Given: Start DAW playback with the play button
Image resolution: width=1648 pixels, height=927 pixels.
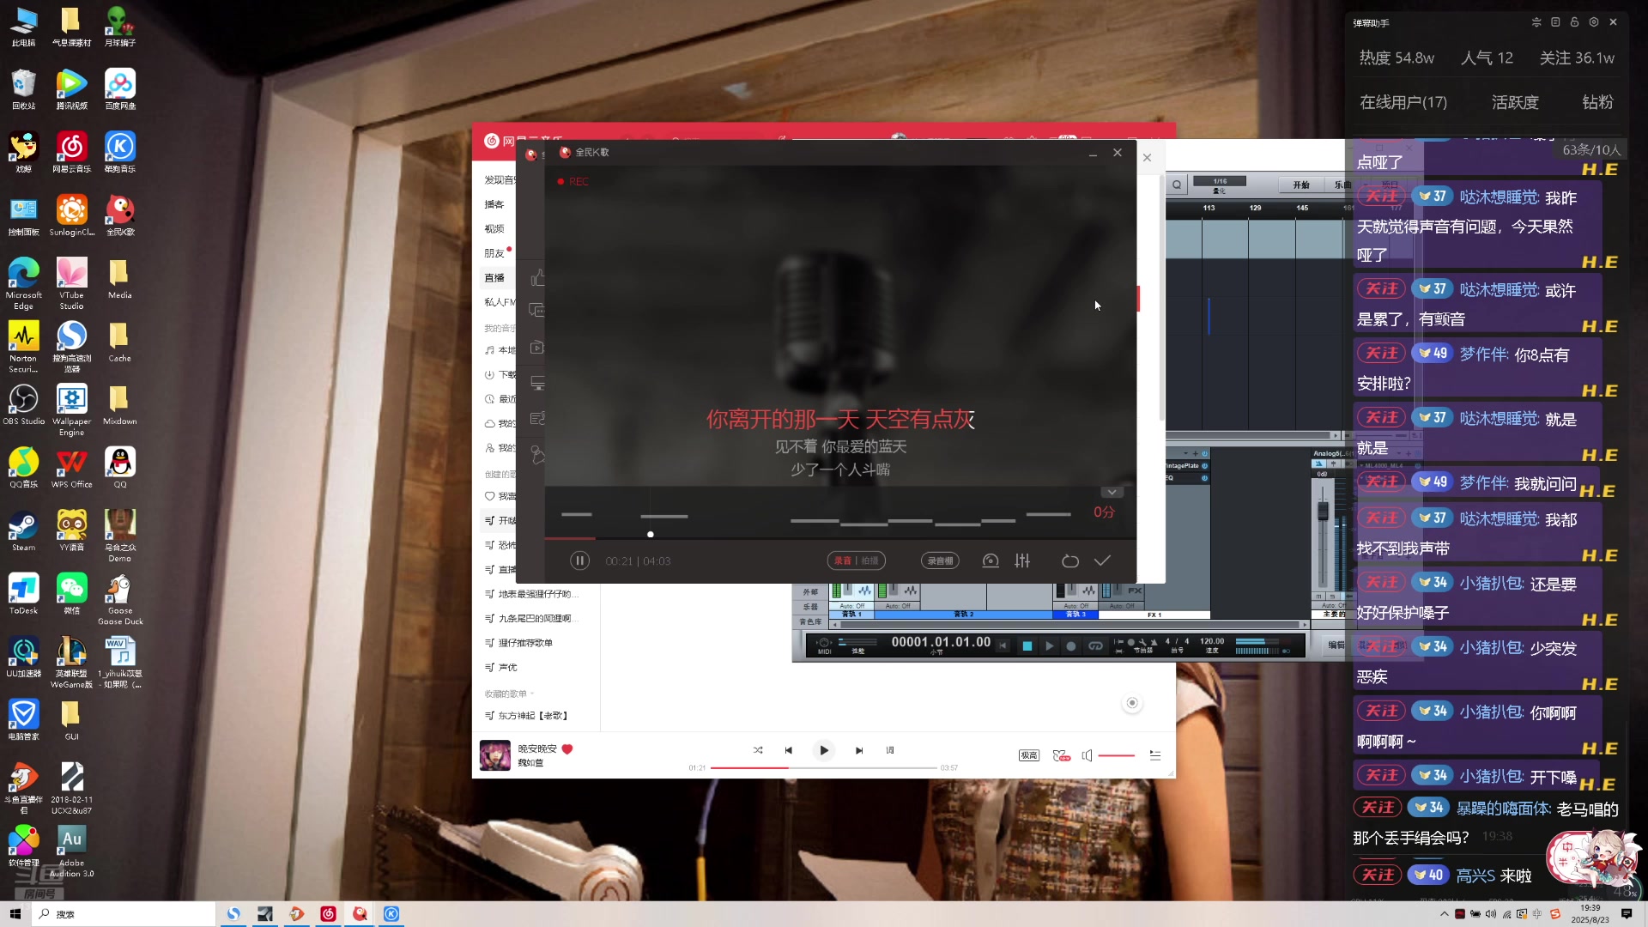Looking at the screenshot, I should [1049, 645].
